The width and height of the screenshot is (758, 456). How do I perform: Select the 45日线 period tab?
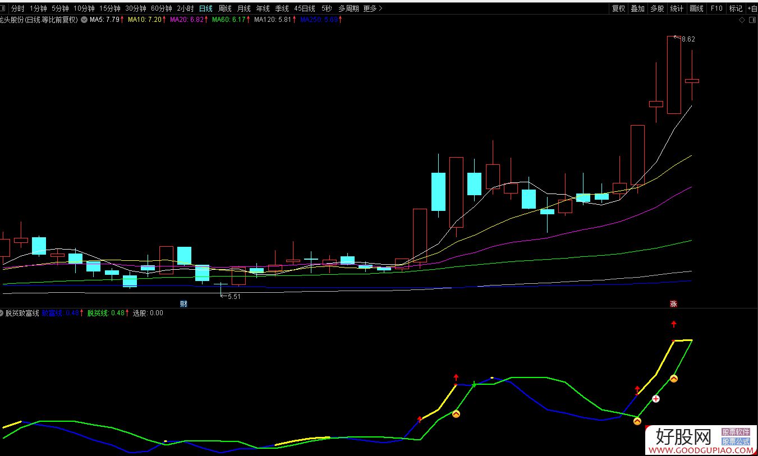coord(305,8)
